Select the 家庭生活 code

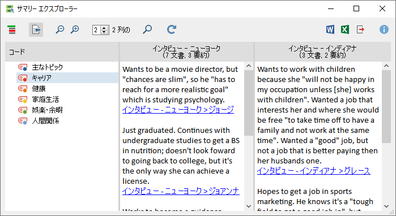tap(45, 100)
